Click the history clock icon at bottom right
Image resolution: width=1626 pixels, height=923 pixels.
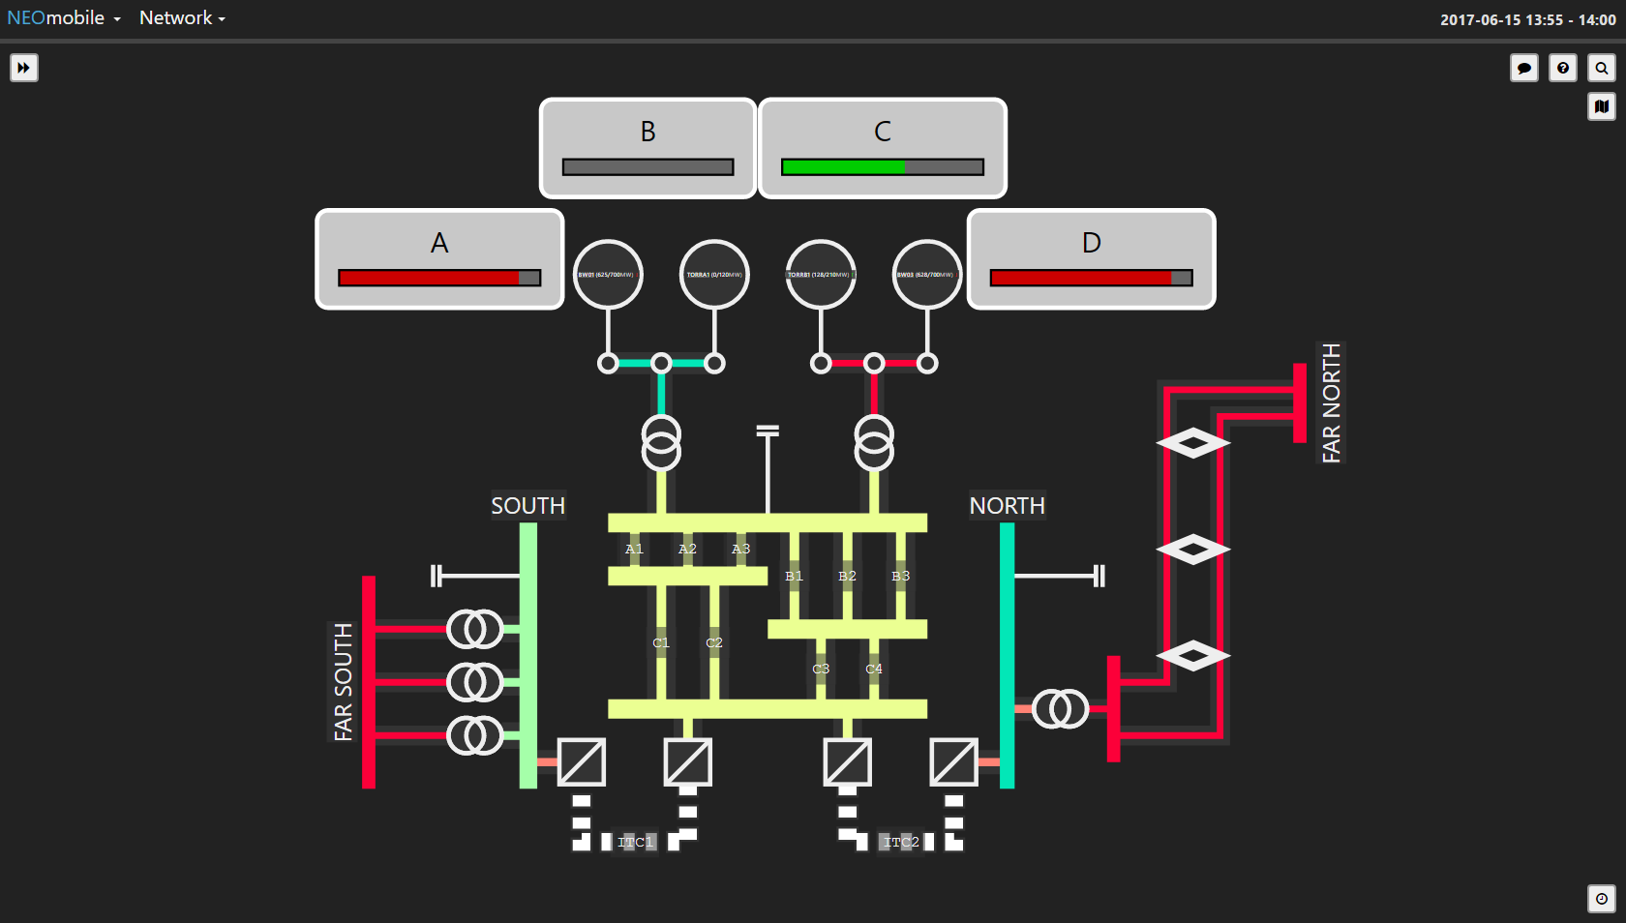click(x=1602, y=899)
